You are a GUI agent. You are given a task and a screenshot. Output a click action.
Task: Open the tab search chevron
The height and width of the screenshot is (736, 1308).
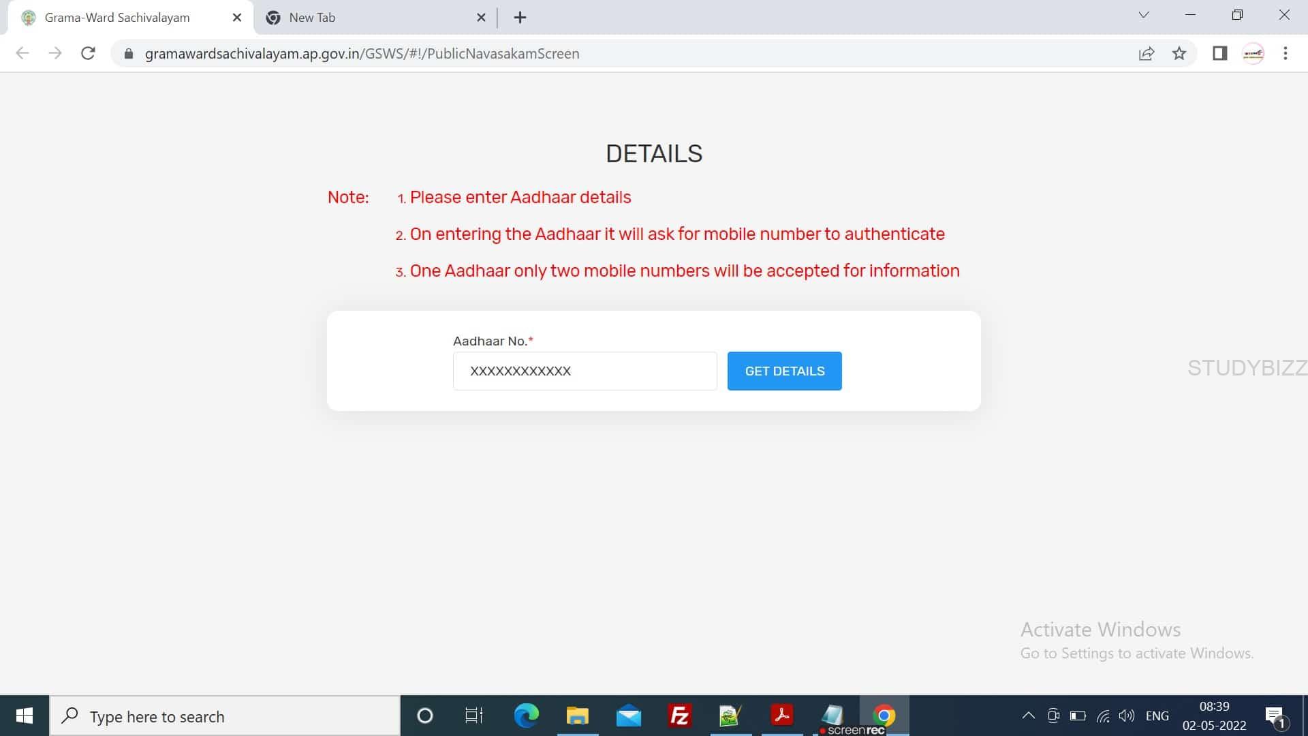coord(1143,14)
